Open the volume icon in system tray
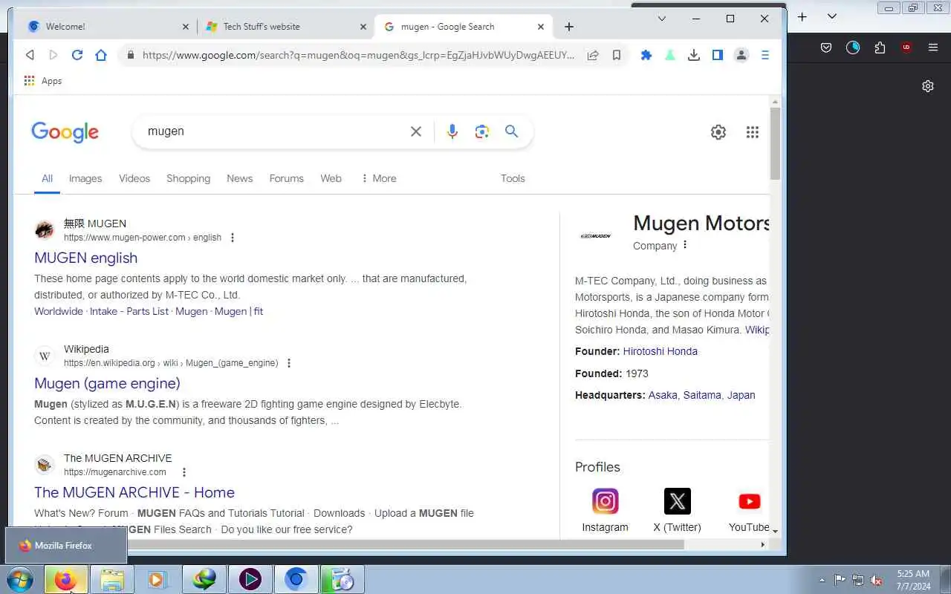Viewport: 951px width, 594px height. pyautogui.click(x=877, y=580)
